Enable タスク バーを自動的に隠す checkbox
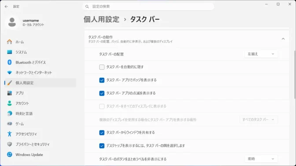Image resolution: width=296 pixels, height=166 pixels. coord(102,67)
